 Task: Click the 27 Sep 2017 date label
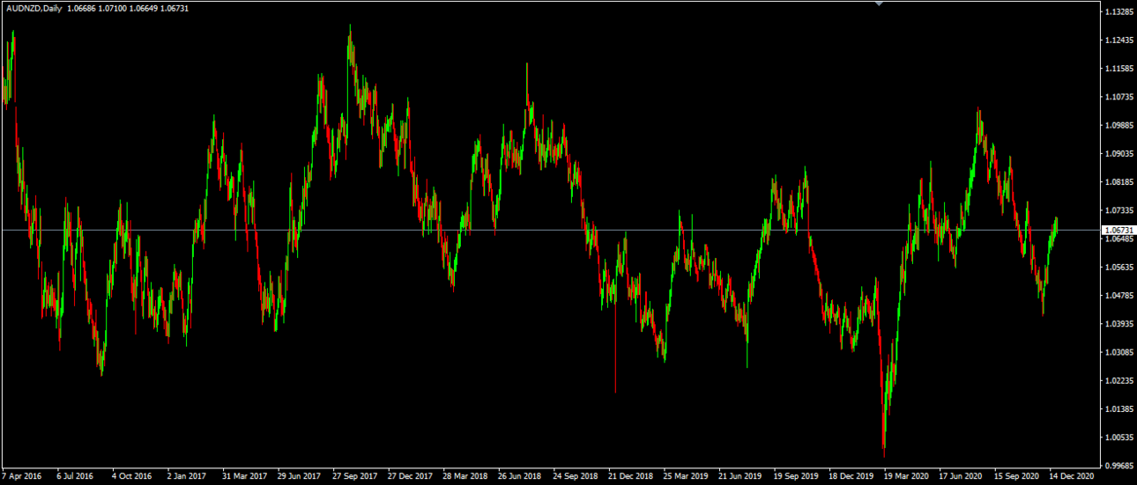point(354,476)
